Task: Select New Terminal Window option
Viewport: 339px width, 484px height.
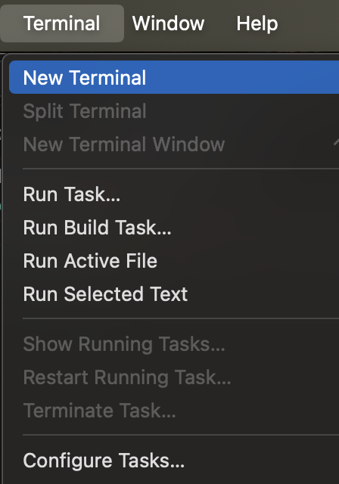Action: pos(174,144)
